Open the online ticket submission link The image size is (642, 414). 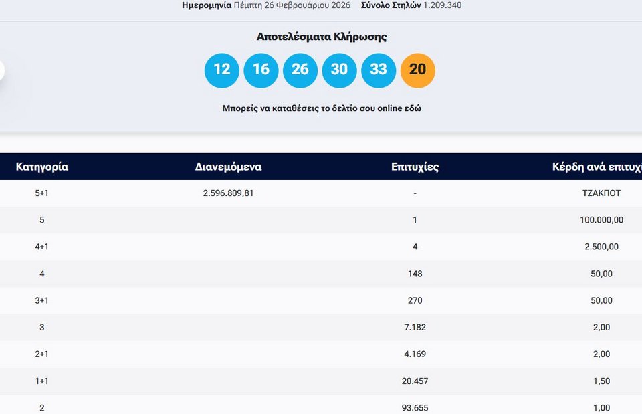(x=322, y=108)
